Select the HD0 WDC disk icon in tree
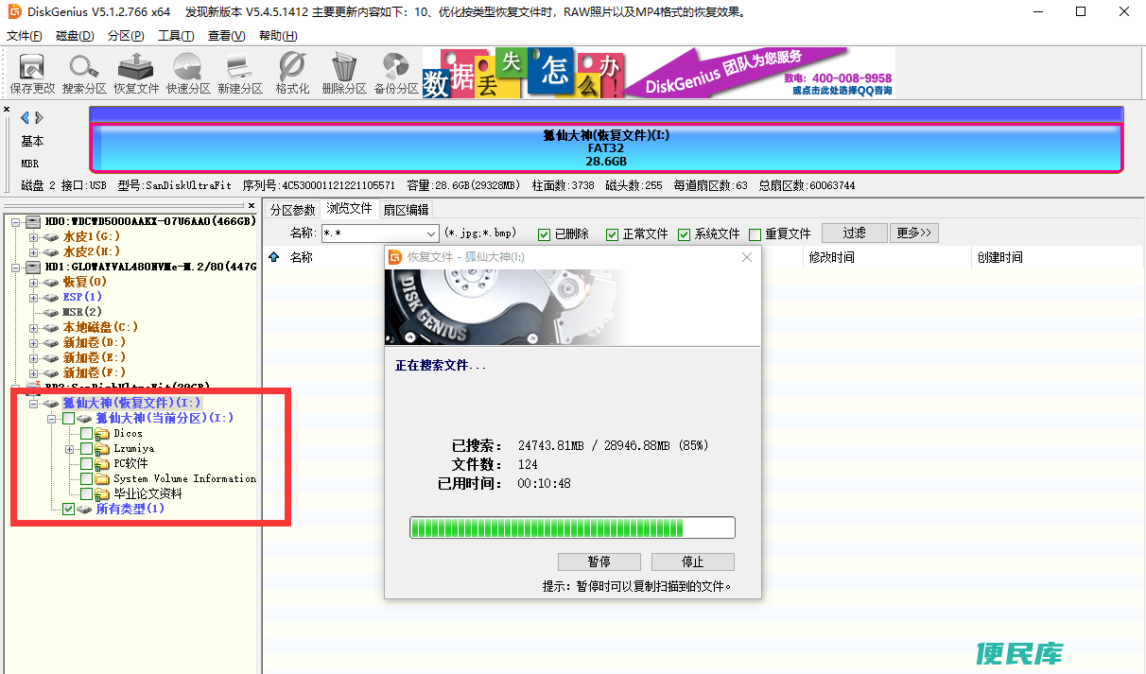Image resolution: width=1146 pixels, height=674 pixels. tap(33, 221)
